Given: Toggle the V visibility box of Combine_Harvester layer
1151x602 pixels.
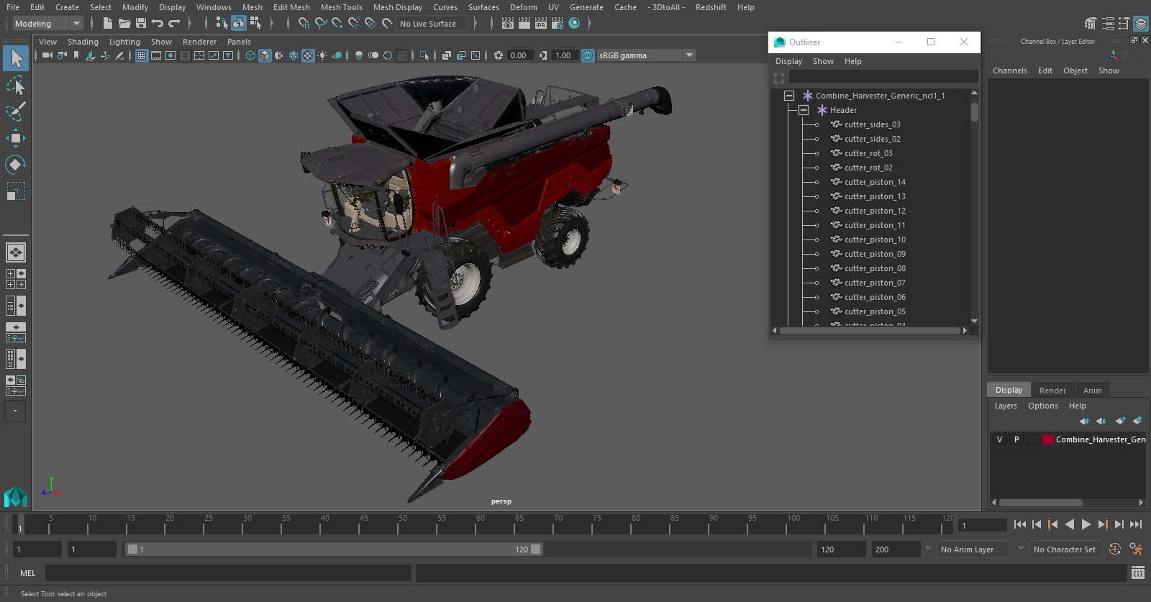Looking at the screenshot, I should pos(999,439).
